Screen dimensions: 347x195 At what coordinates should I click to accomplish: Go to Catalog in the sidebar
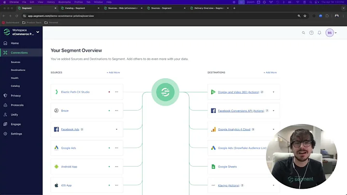(x=15, y=86)
